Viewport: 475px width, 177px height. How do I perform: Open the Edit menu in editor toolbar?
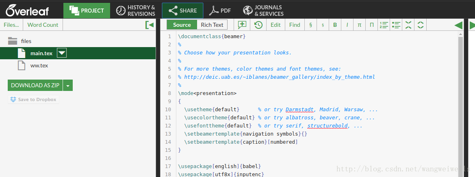[275, 25]
